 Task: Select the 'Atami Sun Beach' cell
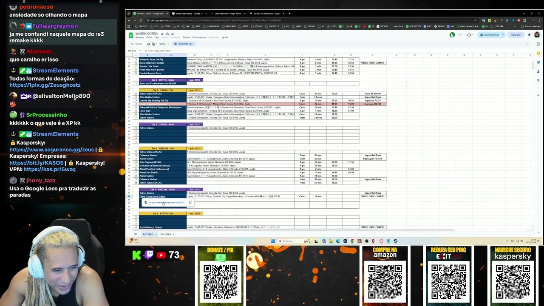(x=162, y=172)
